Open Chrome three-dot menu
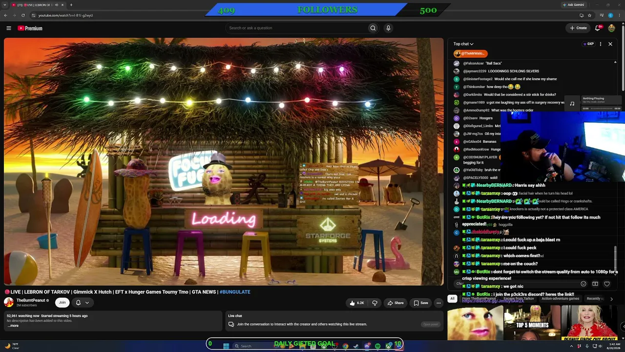The image size is (625, 352). (x=619, y=15)
